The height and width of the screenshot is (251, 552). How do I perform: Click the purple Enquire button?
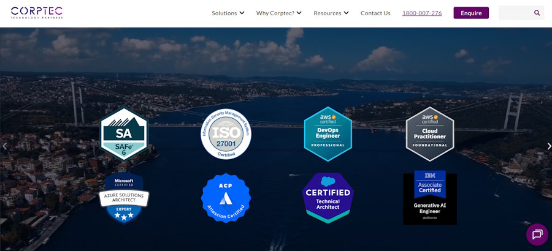click(x=471, y=13)
